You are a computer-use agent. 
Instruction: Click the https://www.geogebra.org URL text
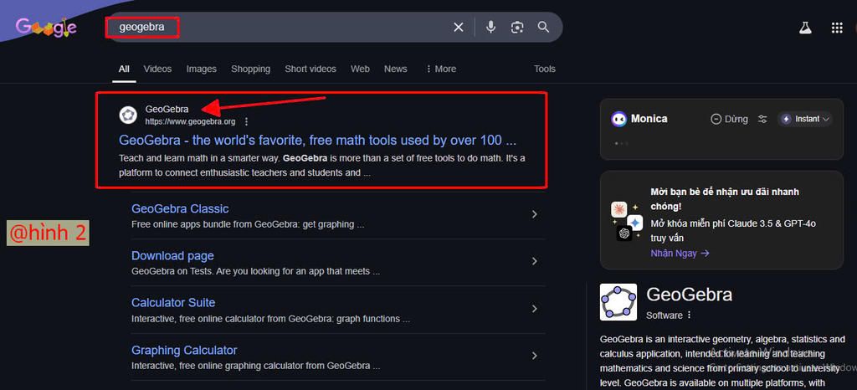tap(190, 121)
